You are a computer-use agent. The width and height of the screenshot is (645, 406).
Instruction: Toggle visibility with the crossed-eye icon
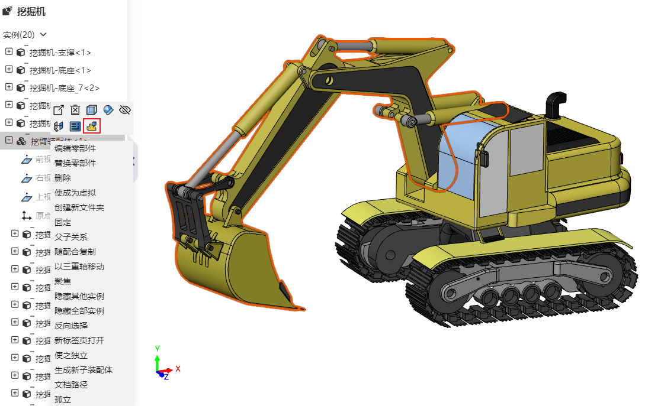point(124,110)
